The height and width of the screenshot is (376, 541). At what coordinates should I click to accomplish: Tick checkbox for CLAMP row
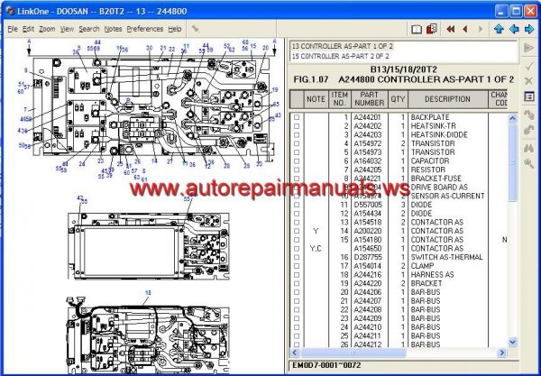pos(297,266)
